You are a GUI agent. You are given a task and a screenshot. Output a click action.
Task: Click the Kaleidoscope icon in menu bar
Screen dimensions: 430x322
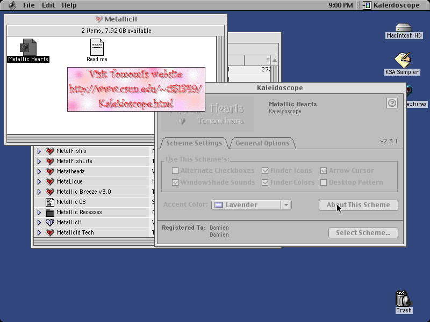point(367,5)
